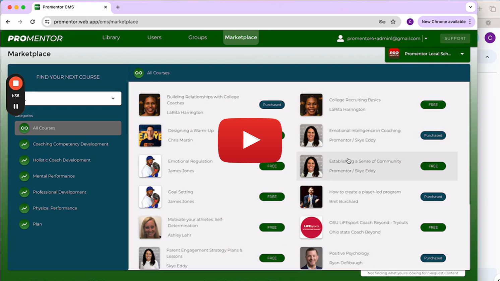The image size is (500, 281).
Task: Open the admin account dropdown arrow
Action: click(x=426, y=39)
